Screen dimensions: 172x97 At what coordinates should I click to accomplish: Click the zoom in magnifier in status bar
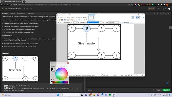pyautogui.click(x=142, y=75)
